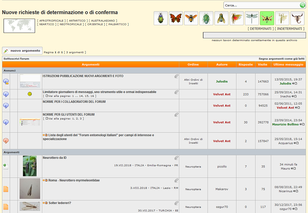Focus the 'Cerca...' search field

tap(261, 5)
